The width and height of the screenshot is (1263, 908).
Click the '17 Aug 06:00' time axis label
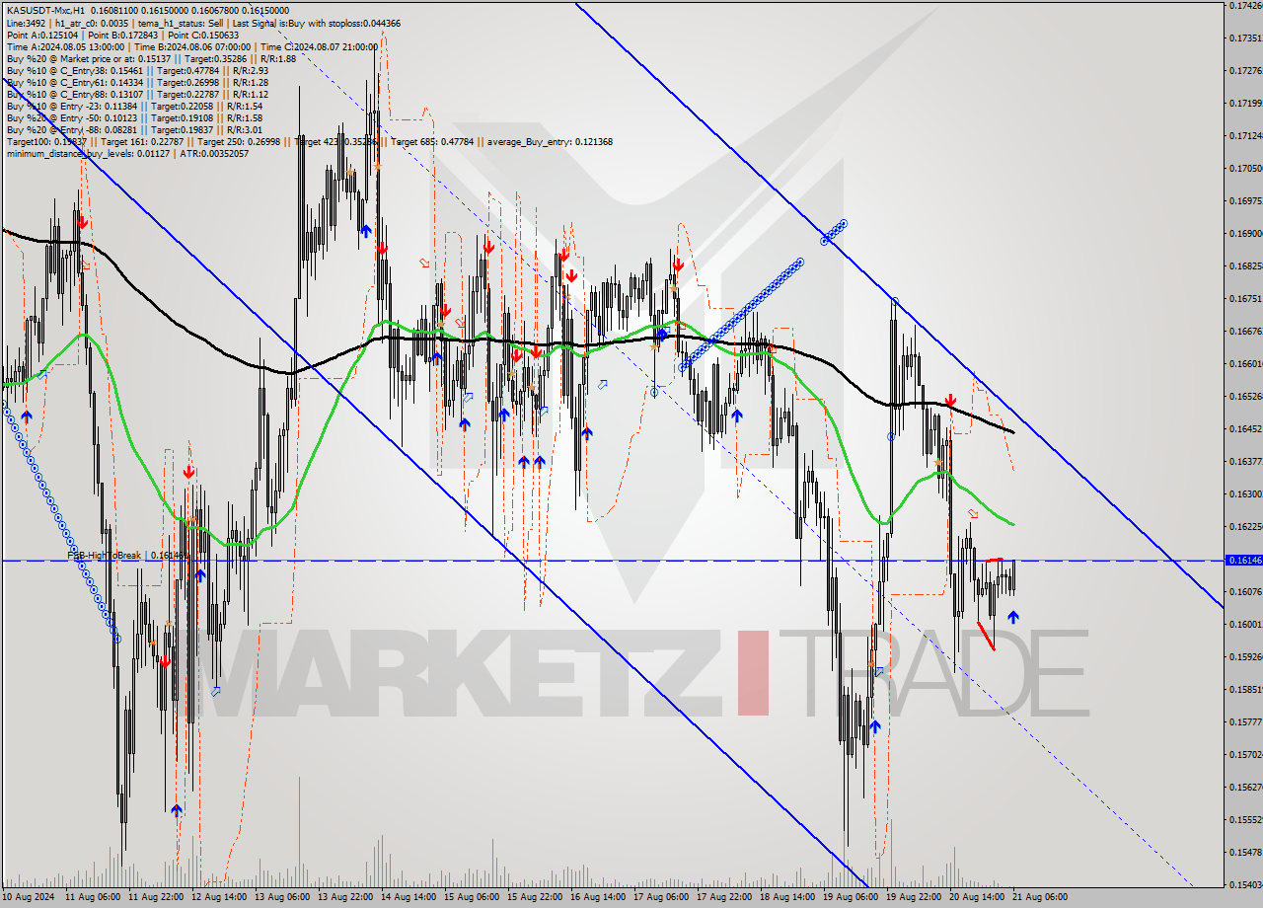point(661,897)
